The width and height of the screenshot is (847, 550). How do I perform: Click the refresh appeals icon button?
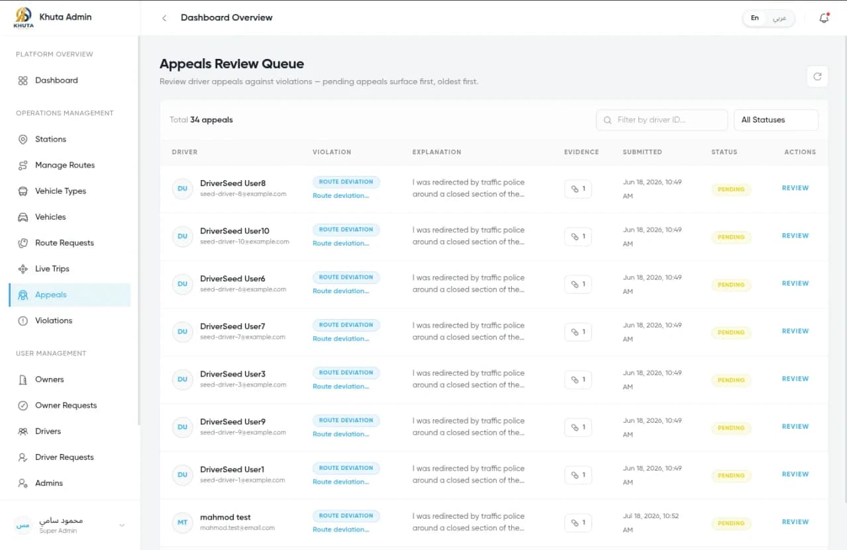817,77
